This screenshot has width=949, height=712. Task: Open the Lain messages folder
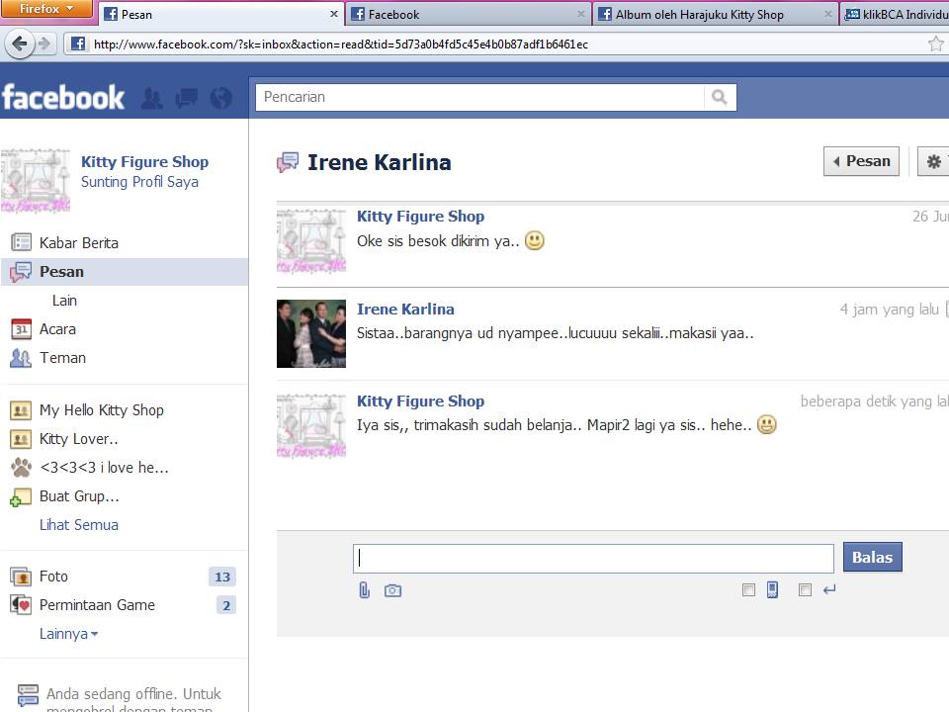pyautogui.click(x=64, y=301)
